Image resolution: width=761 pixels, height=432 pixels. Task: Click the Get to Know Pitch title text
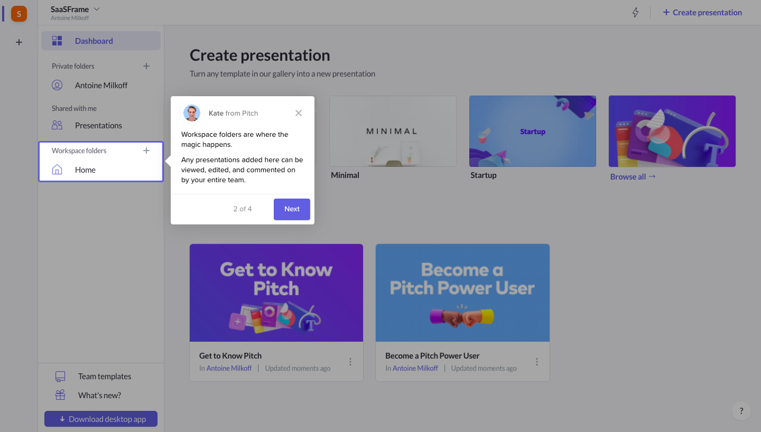pos(230,356)
